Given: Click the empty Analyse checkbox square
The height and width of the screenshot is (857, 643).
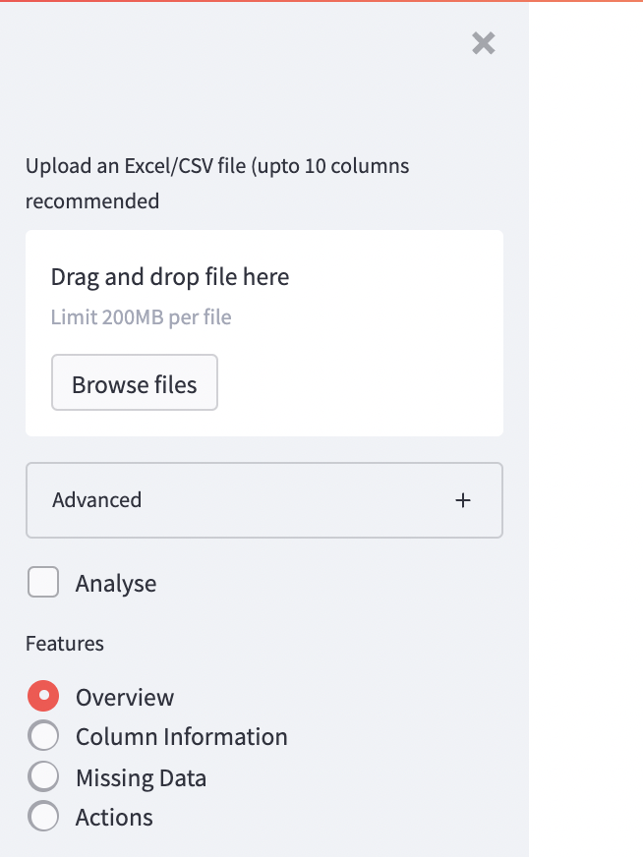Looking at the screenshot, I should coord(43,582).
